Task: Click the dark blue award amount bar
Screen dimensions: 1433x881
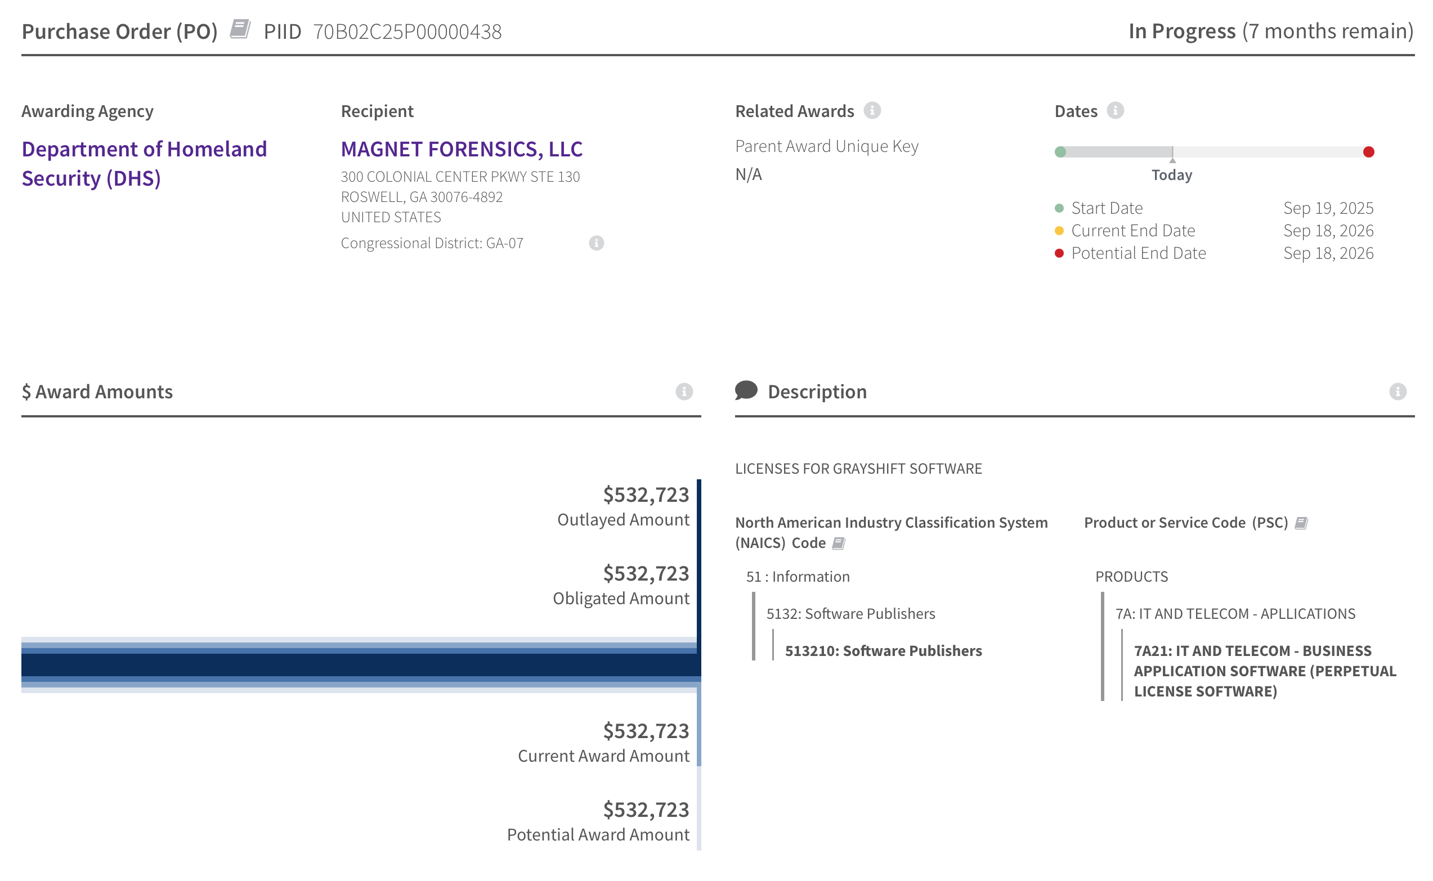Action: click(360, 665)
